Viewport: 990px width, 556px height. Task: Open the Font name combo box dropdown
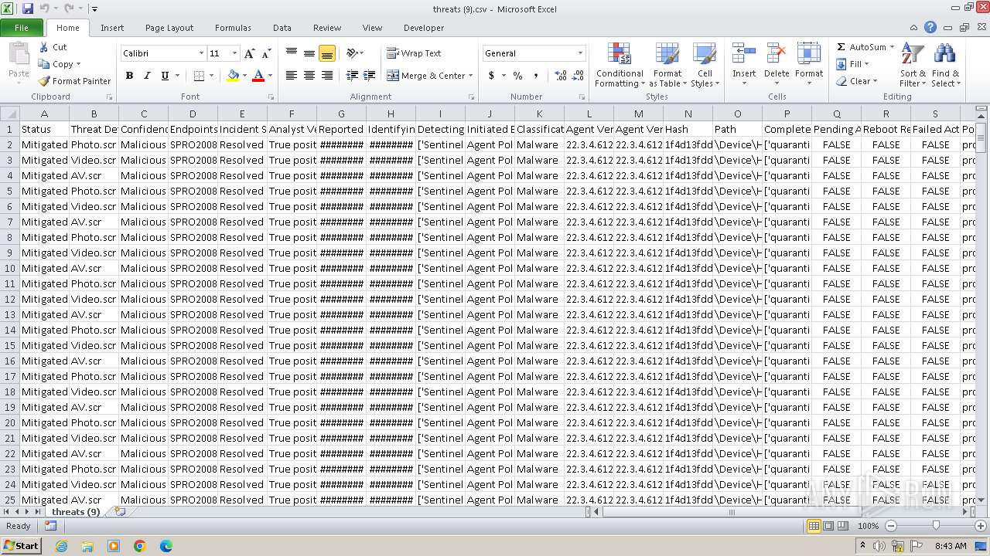pos(201,53)
